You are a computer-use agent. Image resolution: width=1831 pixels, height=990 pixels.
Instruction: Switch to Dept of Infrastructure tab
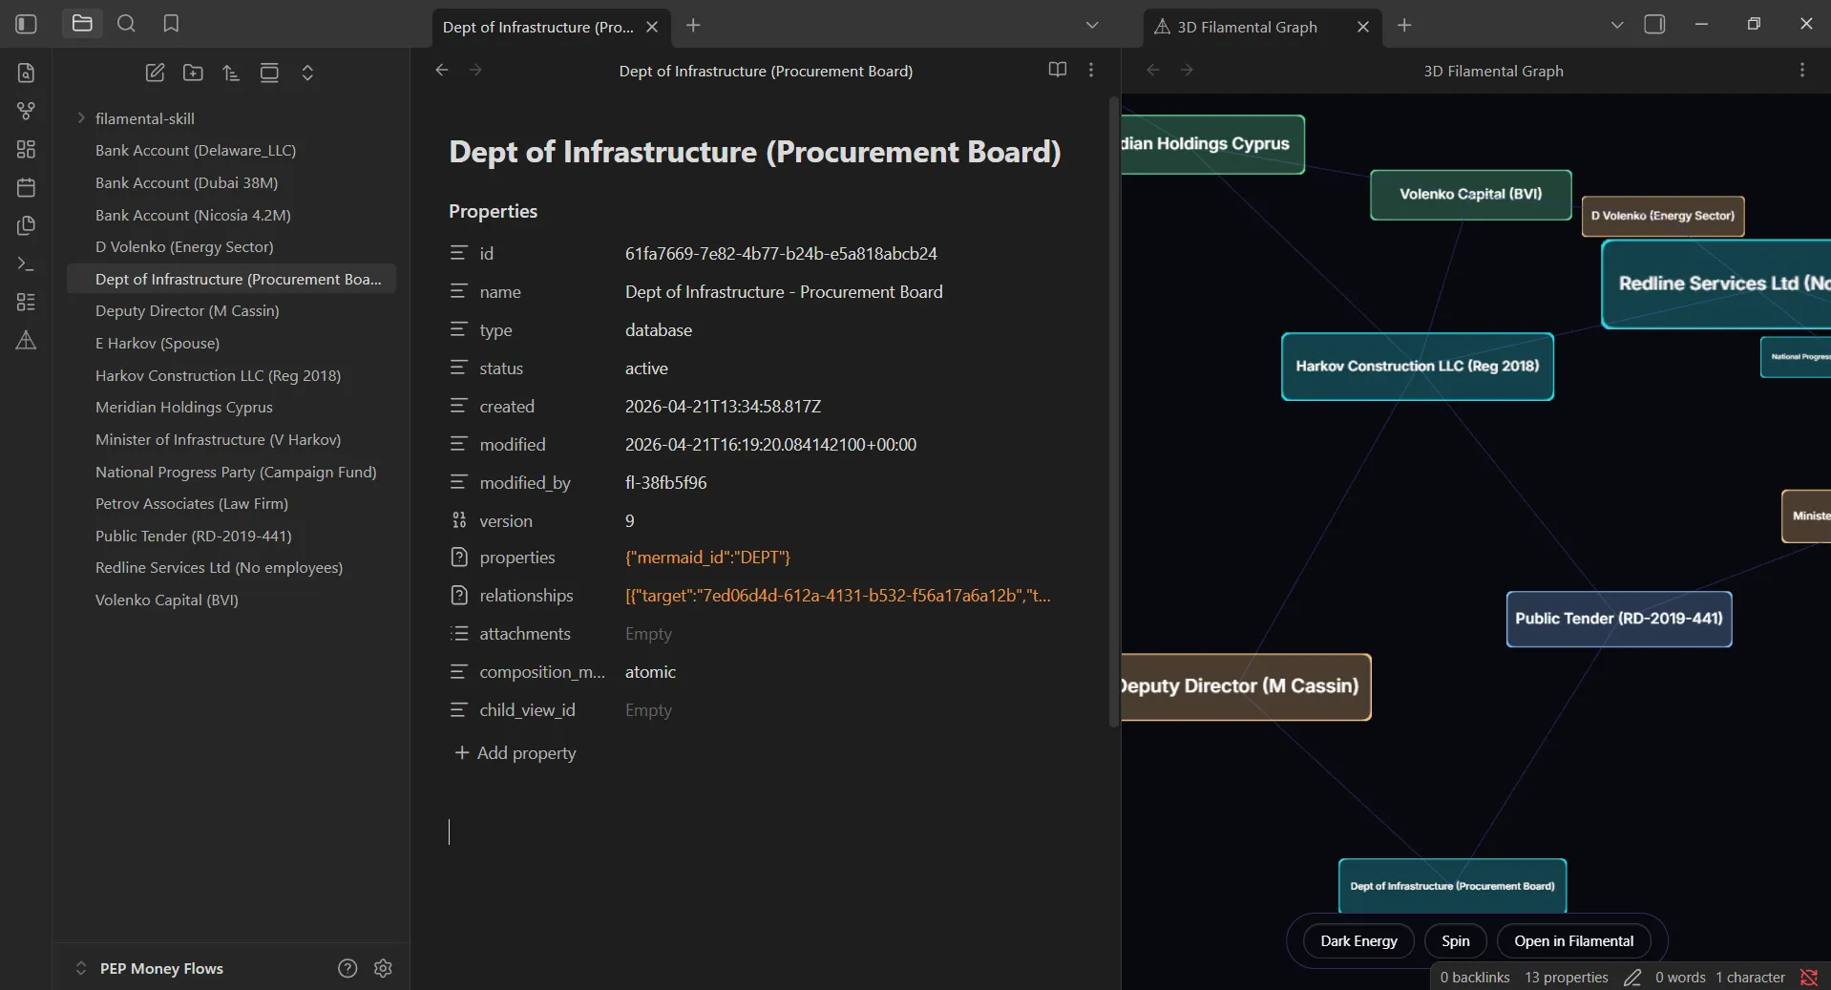click(537, 27)
